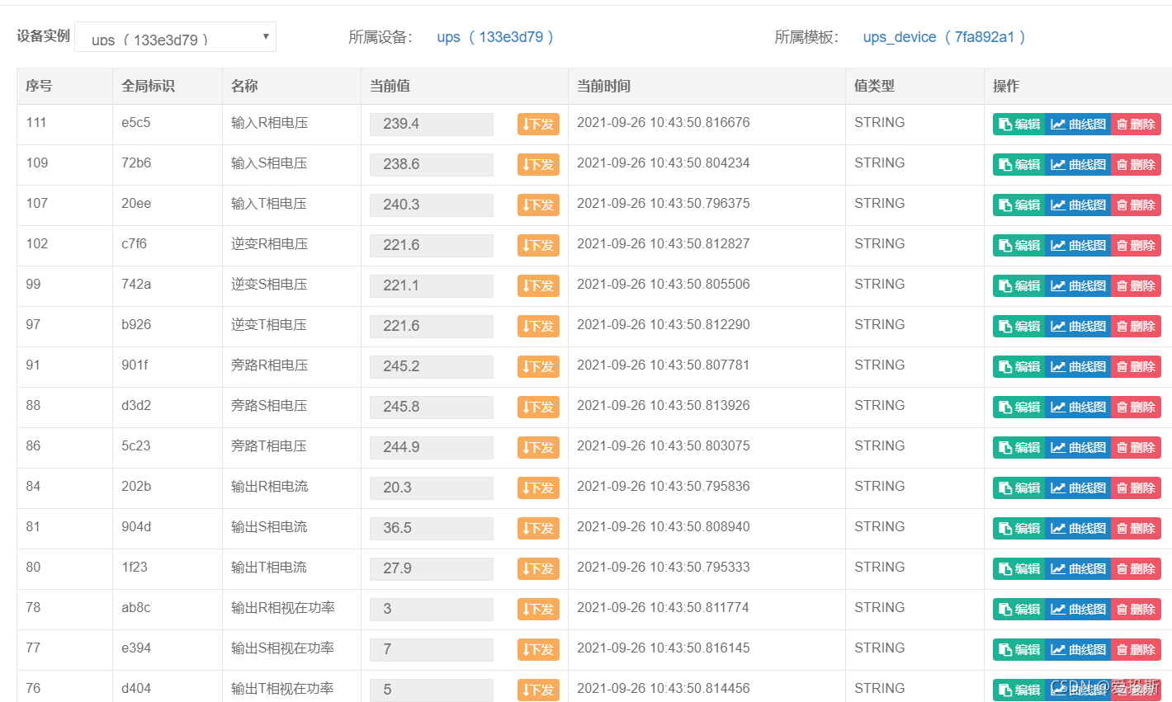Select the 245.8 value field
The image size is (1172, 702).
pyautogui.click(x=432, y=407)
